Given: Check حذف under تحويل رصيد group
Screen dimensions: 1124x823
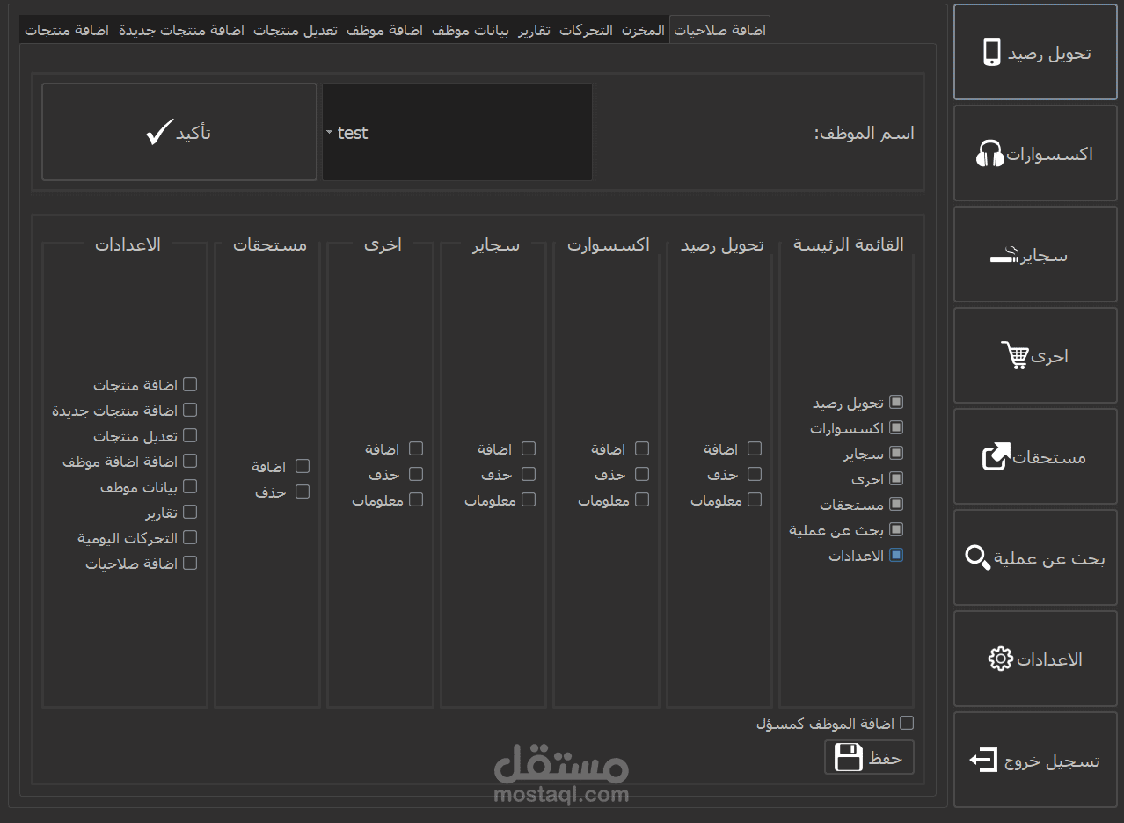Looking at the screenshot, I should (755, 474).
